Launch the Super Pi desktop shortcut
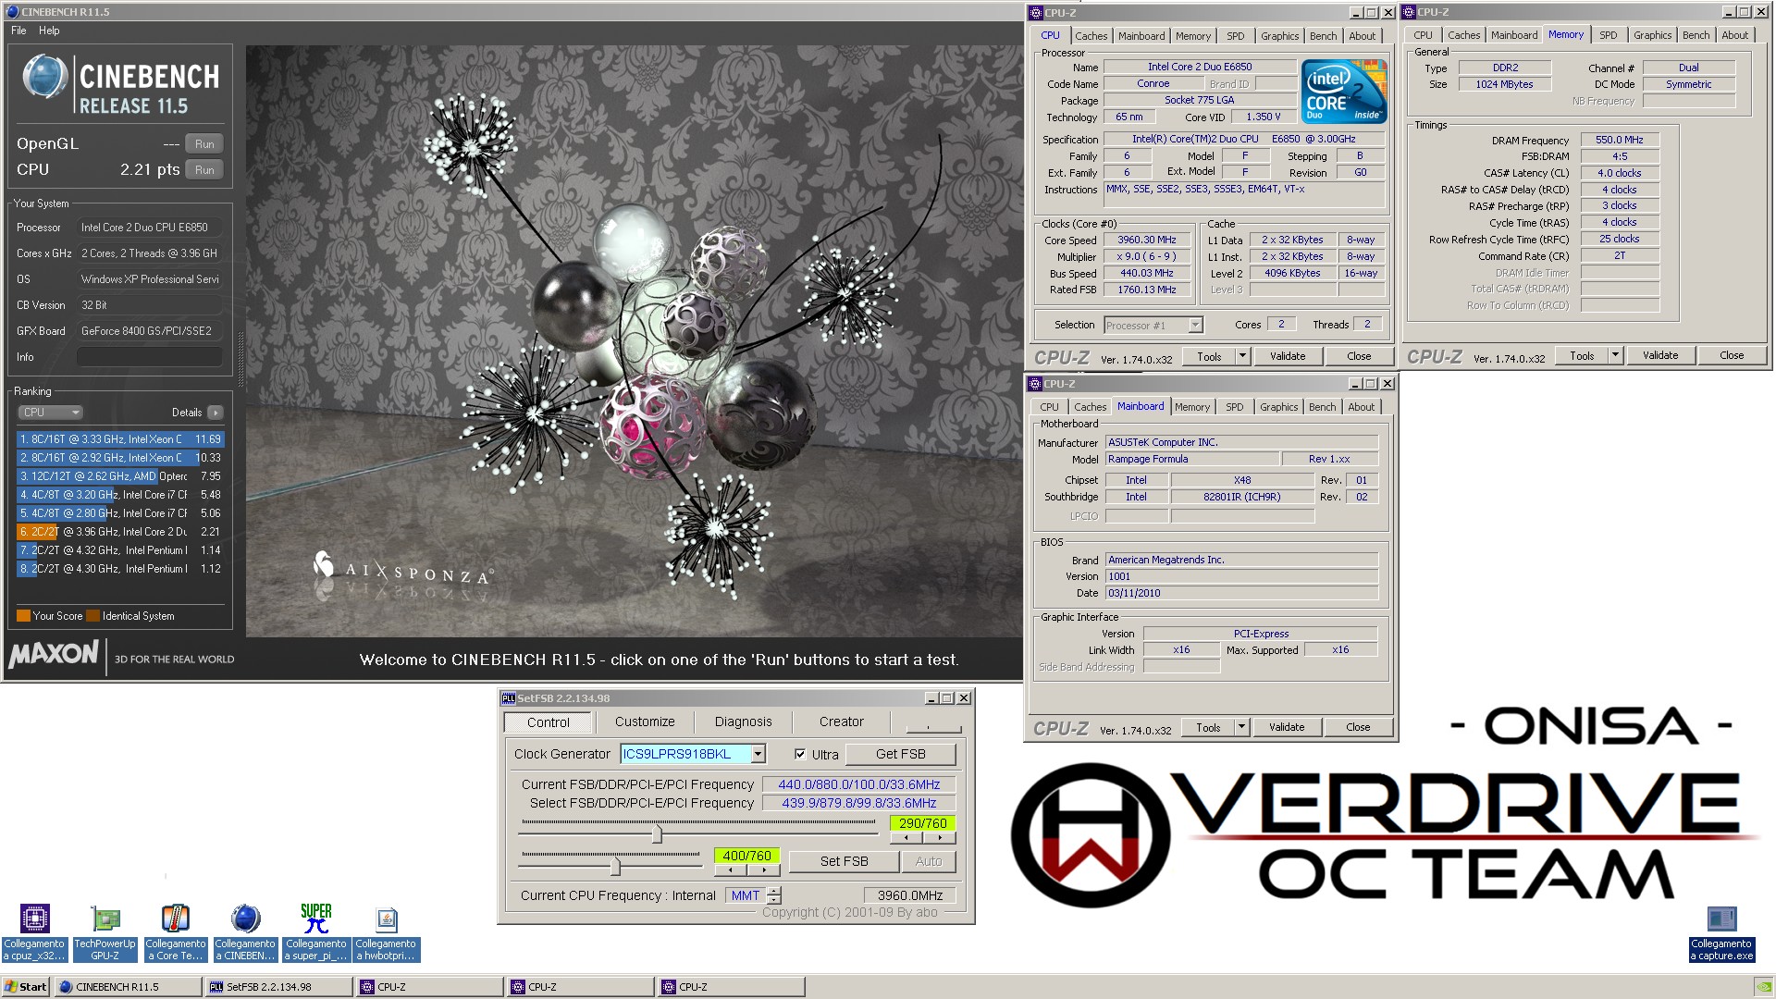 [x=315, y=931]
